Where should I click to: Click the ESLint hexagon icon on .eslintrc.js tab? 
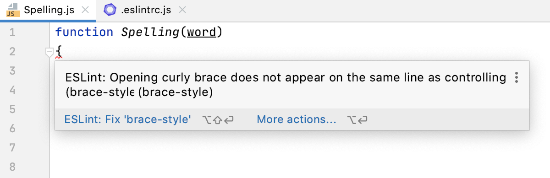point(110,10)
